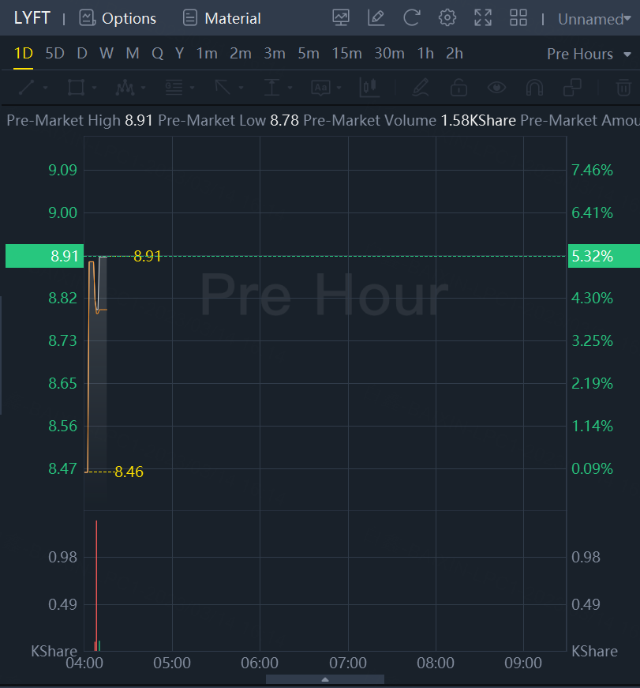Screen dimensions: 640x688
Task: Toggle the magnet snap mode
Action: (x=534, y=87)
